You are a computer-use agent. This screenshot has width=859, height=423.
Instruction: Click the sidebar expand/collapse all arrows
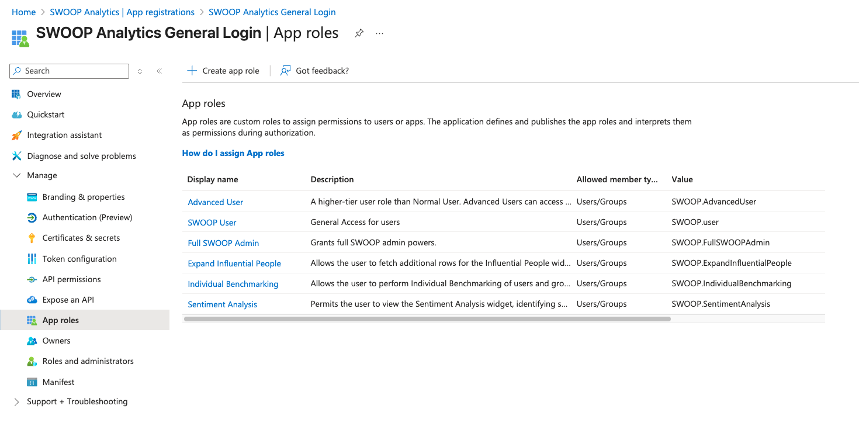[x=140, y=71]
